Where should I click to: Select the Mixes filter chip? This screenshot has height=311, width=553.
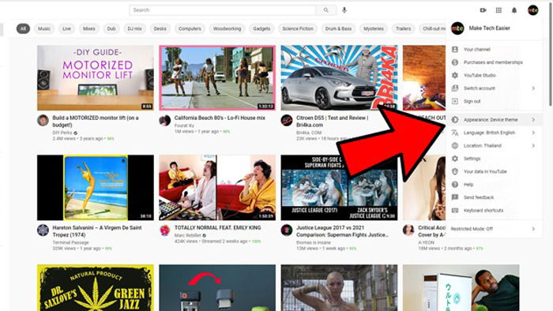(x=88, y=28)
